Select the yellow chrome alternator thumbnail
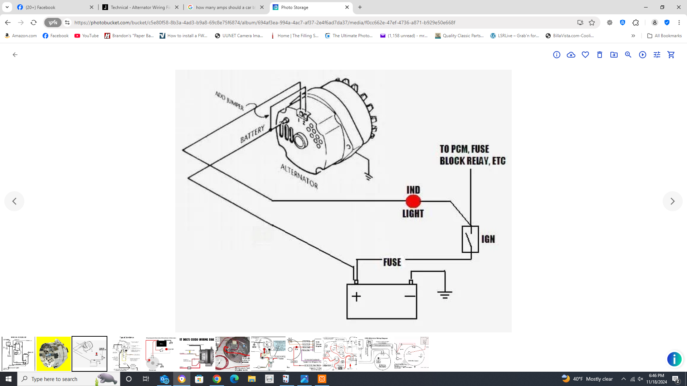This screenshot has height=386, width=687. pyautogui.click(x=54, y=354)
